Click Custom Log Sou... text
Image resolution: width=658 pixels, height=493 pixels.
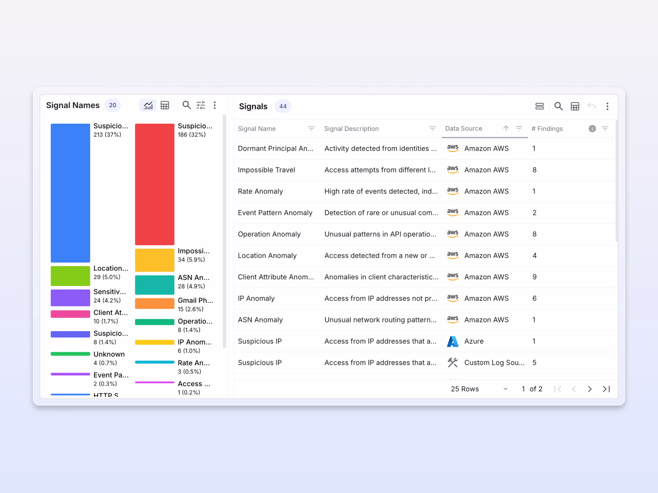(x=494, y=363)
